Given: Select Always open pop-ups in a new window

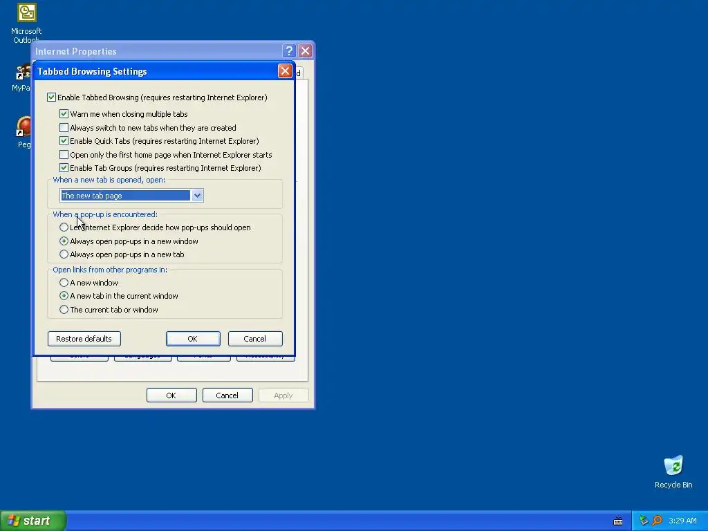Looking at the screenshot, I should click(x=64, y=241).
